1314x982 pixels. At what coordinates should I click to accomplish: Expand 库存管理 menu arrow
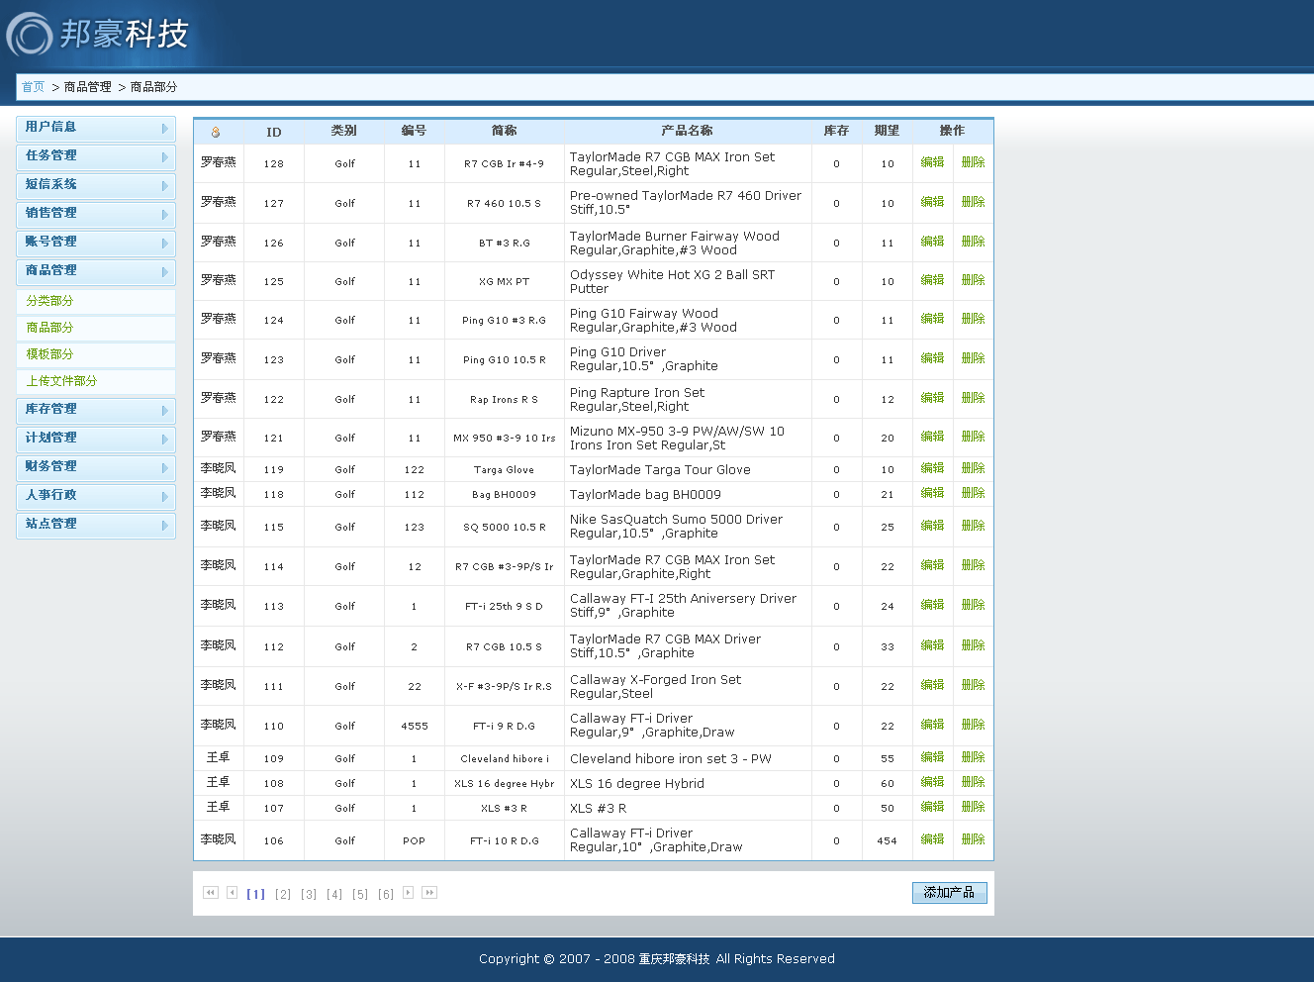pyautogui.click(x=164, y=411)
